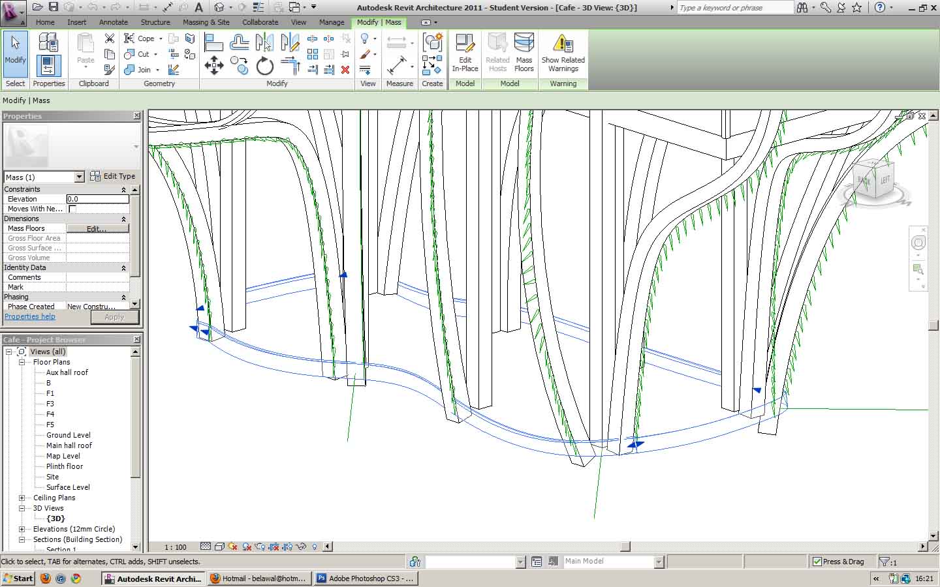Select the Move tool in Modify panel
Screen dimensions: 940x587
click(214, 65)
